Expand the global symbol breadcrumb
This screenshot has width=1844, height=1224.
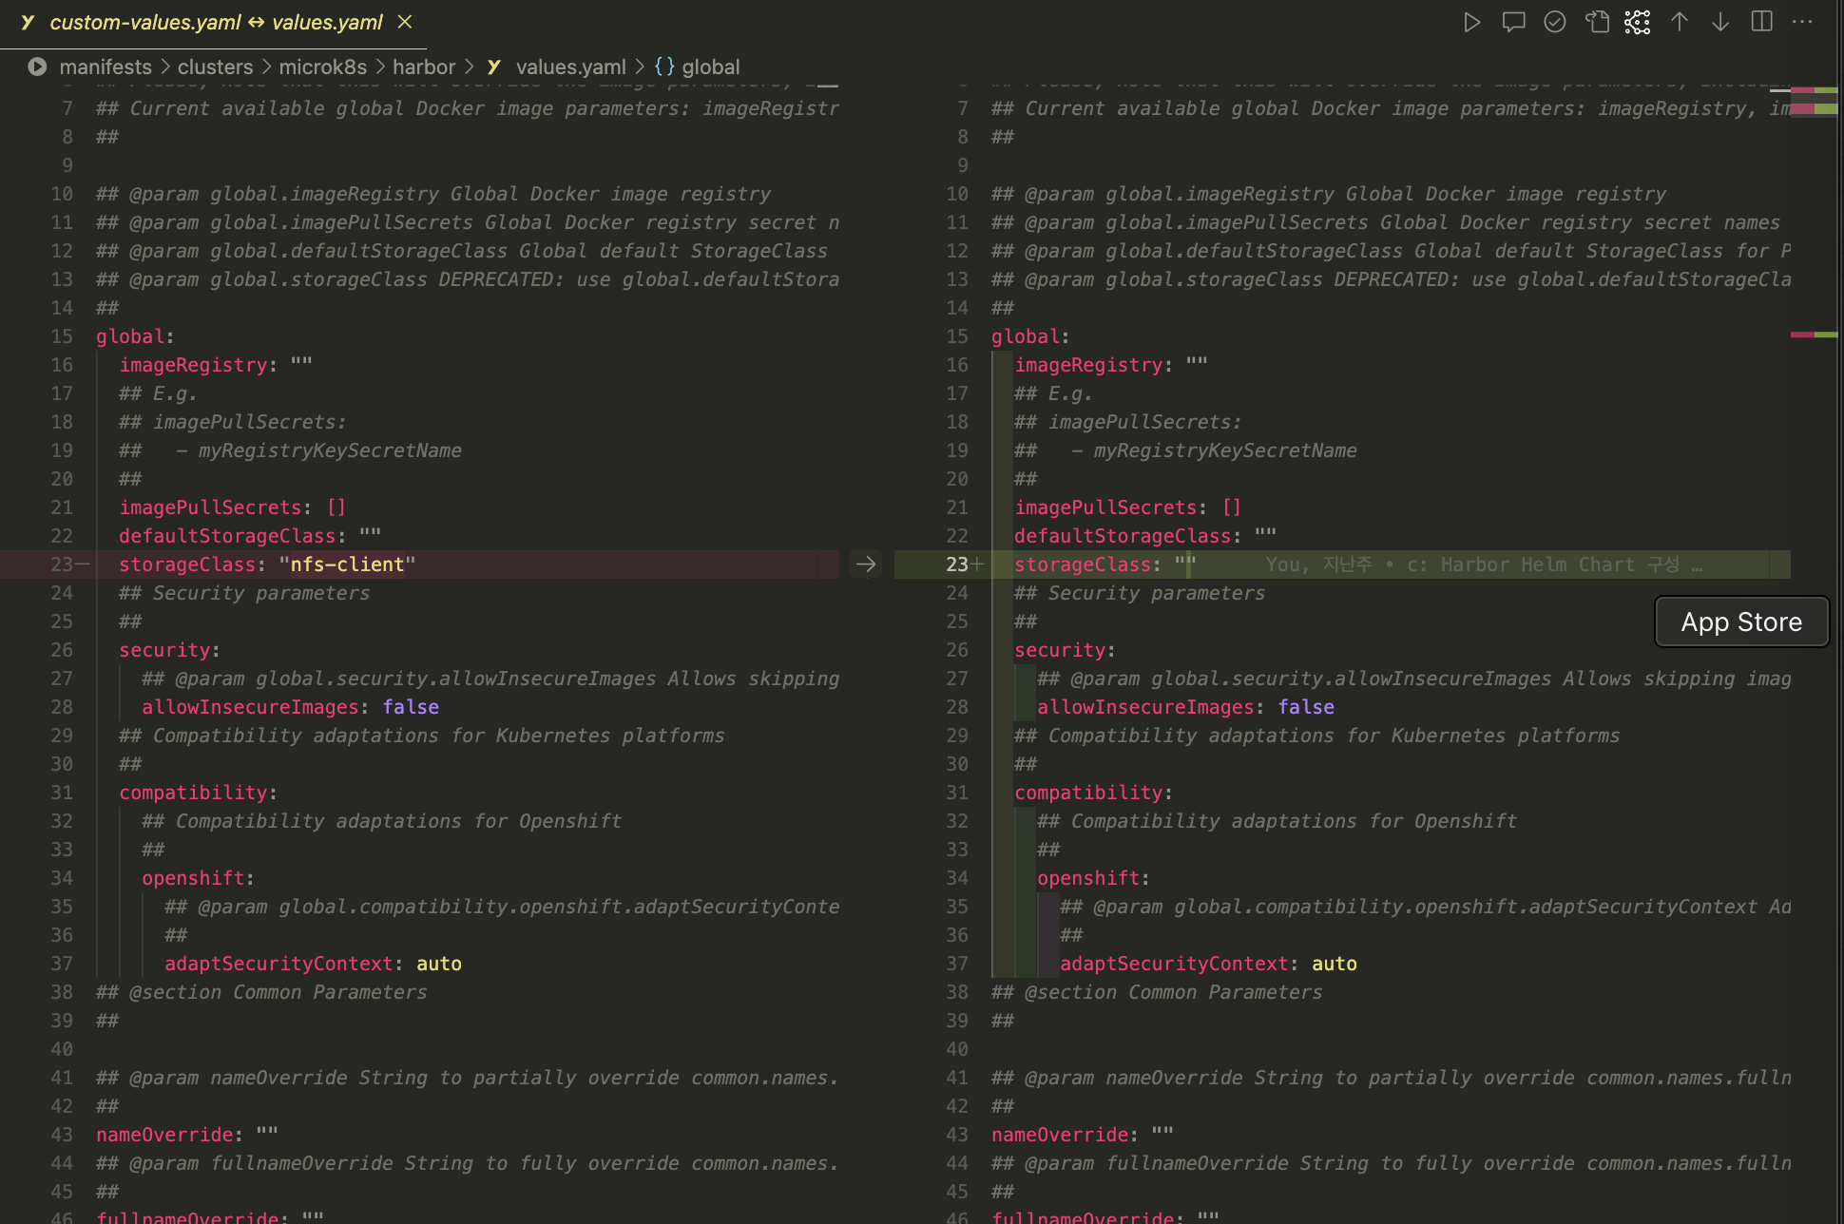[710, 67]
